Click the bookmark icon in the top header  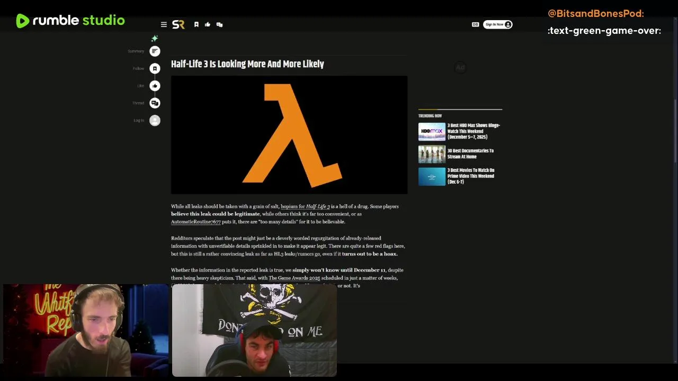click(196, 24)
